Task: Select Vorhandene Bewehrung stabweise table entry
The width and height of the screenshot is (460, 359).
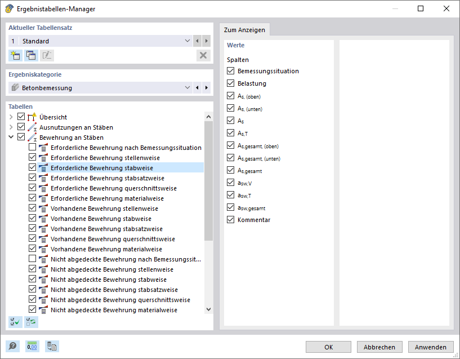Action: (101, 219)
